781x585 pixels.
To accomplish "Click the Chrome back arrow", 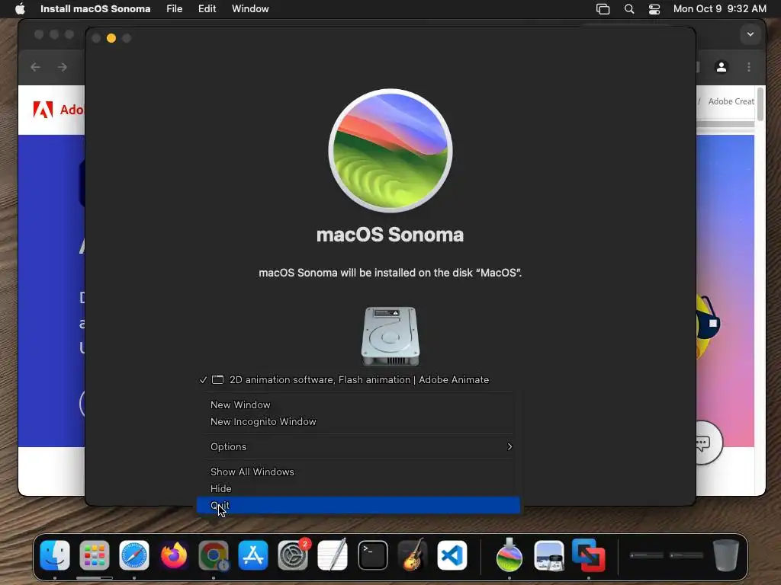I will click(x=35, y=67).
